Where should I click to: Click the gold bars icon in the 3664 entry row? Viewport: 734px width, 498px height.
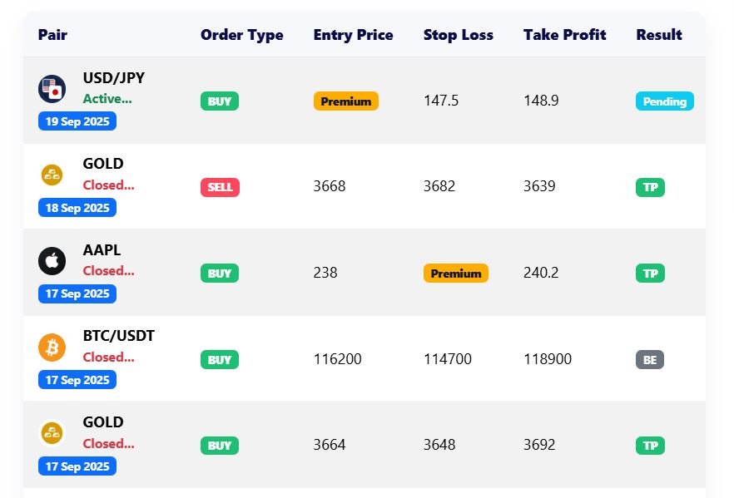click(52, 433)
